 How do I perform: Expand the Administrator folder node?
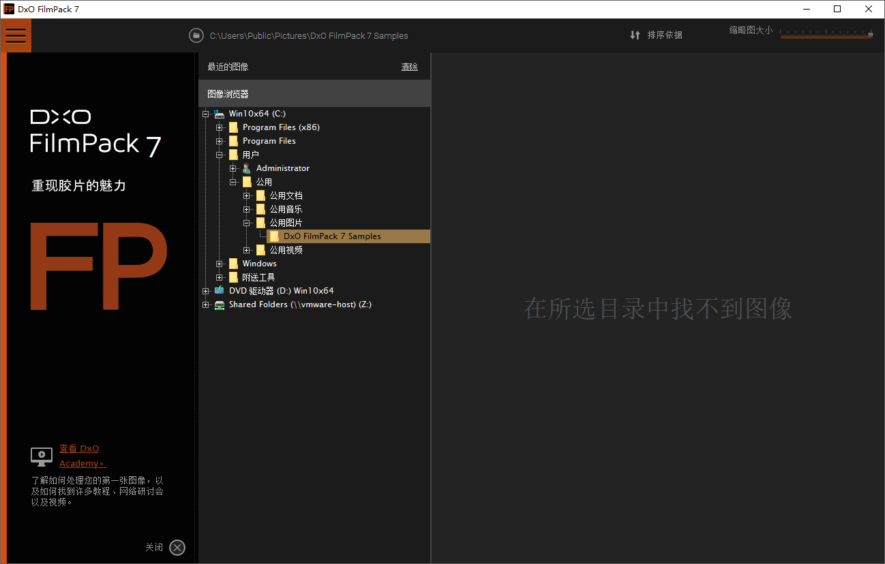pyautogui.click(x=232, y=168)
